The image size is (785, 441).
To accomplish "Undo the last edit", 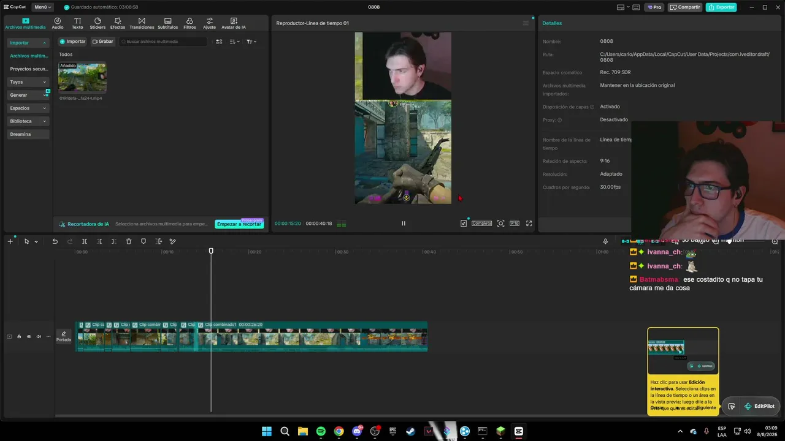I will (55, 241).
